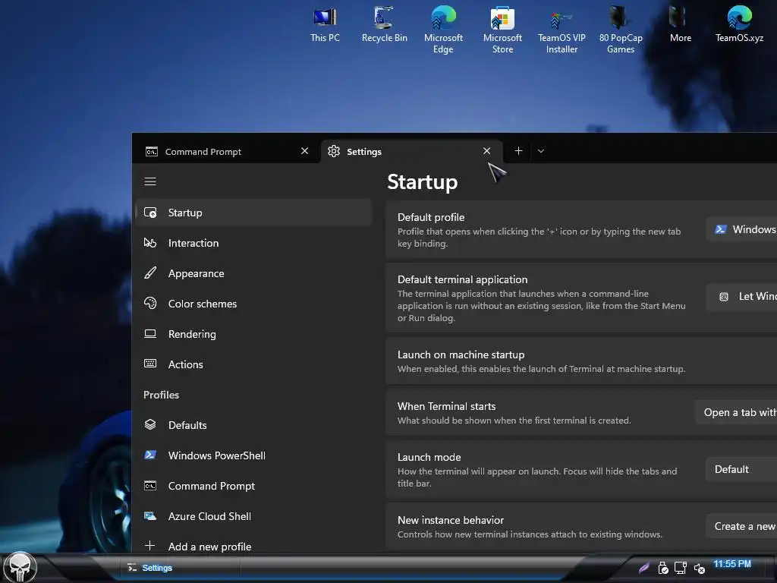Open Windows PowerShell profile settings
The height and width of the screenshot is (583, 777).
coord(253,455)
